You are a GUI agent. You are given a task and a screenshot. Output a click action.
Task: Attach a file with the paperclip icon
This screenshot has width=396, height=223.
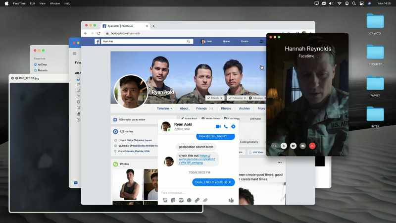click(x=205, y=200)
